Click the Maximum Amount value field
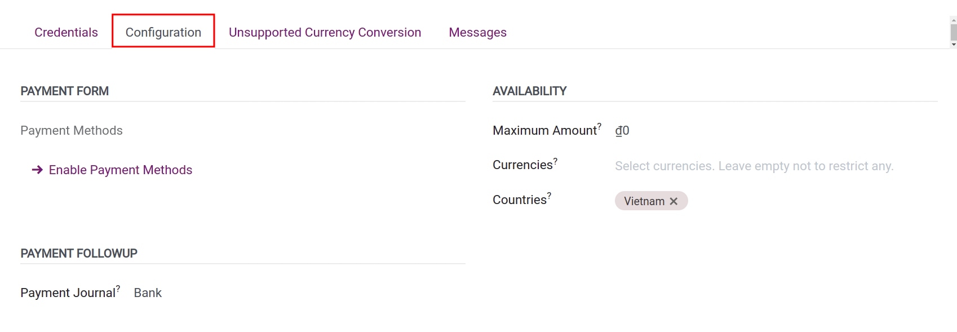957x332 pixels. point(622,130)
